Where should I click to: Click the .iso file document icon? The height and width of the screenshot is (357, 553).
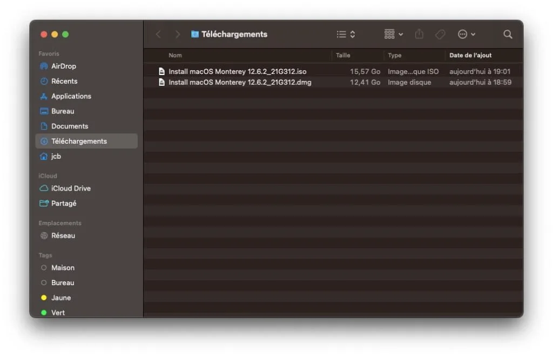click(161, 71)
